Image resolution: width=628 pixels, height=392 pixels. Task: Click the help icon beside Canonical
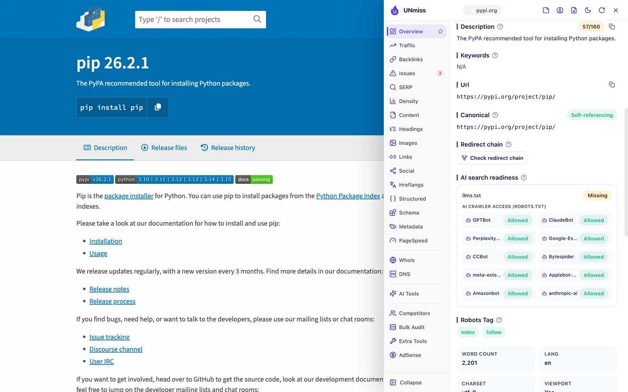495,115
